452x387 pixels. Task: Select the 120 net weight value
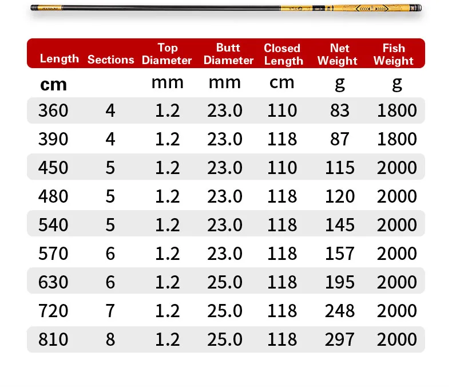click(x=340, y=196)
